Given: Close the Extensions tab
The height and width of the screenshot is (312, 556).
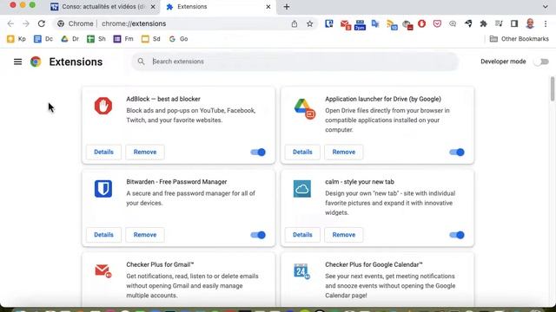Looking at the screenshot, I should pos(268,7).
